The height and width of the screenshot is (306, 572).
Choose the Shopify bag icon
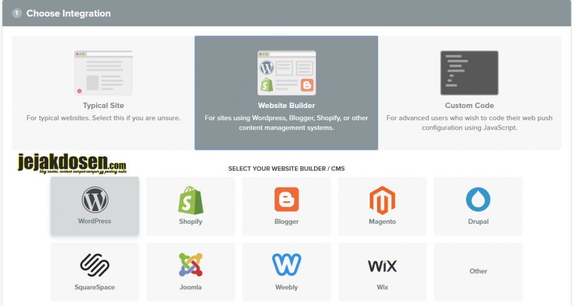point(191,200)
